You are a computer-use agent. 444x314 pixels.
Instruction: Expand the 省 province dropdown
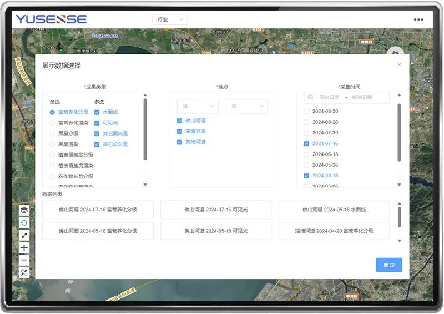pos(198,106)
